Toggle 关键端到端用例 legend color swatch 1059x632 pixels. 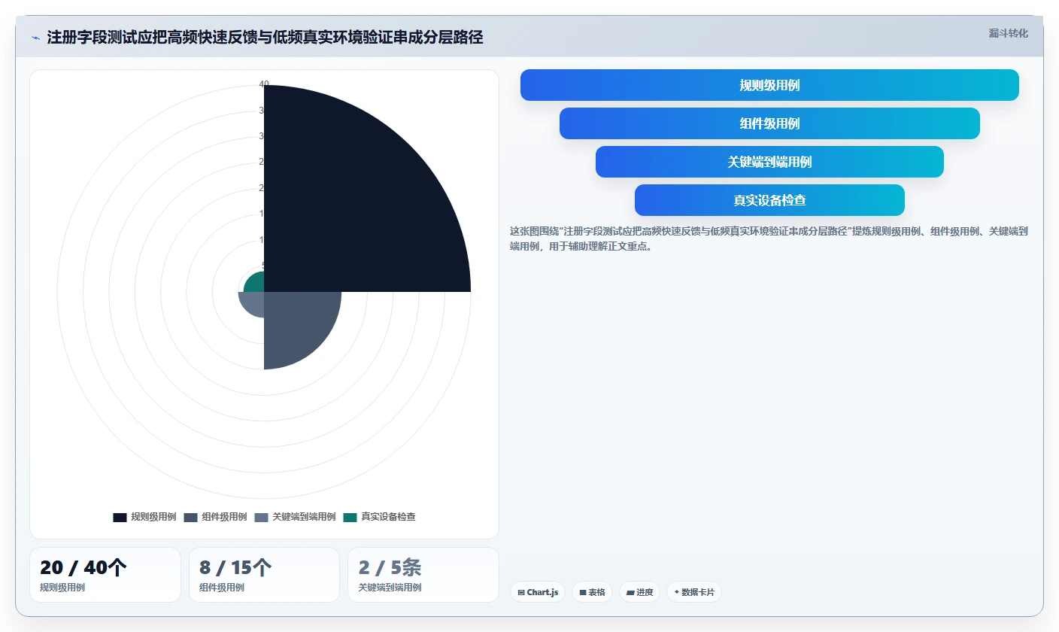click(261, 517)
